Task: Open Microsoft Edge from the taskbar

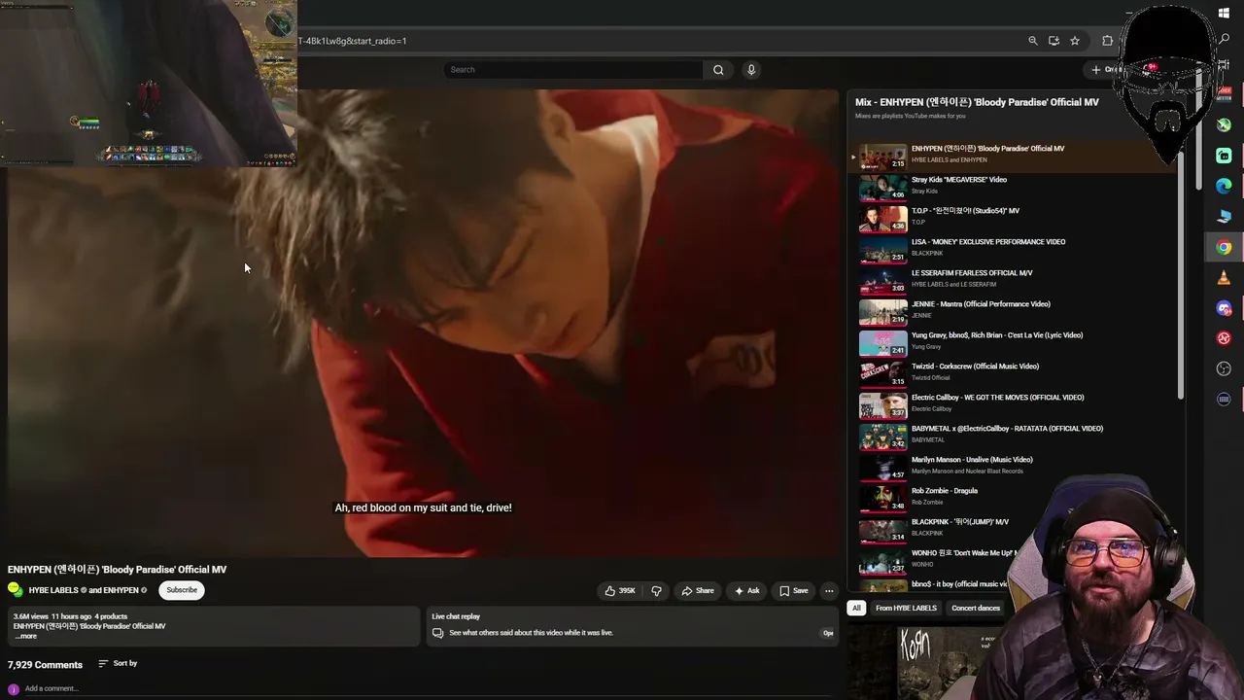Action: coord(1224,186)
